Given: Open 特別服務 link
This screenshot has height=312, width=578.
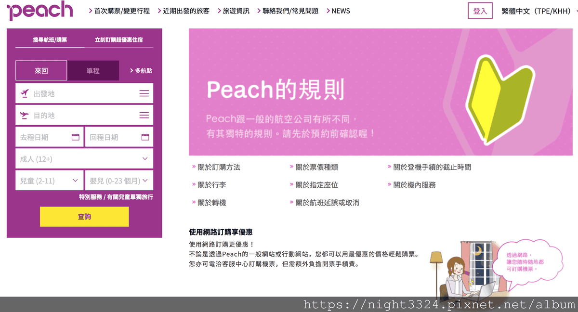Looking at the screenshot, I should tap(90, 197).
